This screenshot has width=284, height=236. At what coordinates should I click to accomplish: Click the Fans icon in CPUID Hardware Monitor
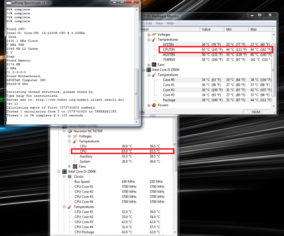tap(154, 65)
